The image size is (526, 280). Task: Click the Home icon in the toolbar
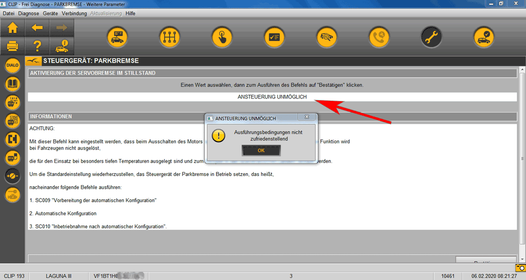[x=12, y=28]
